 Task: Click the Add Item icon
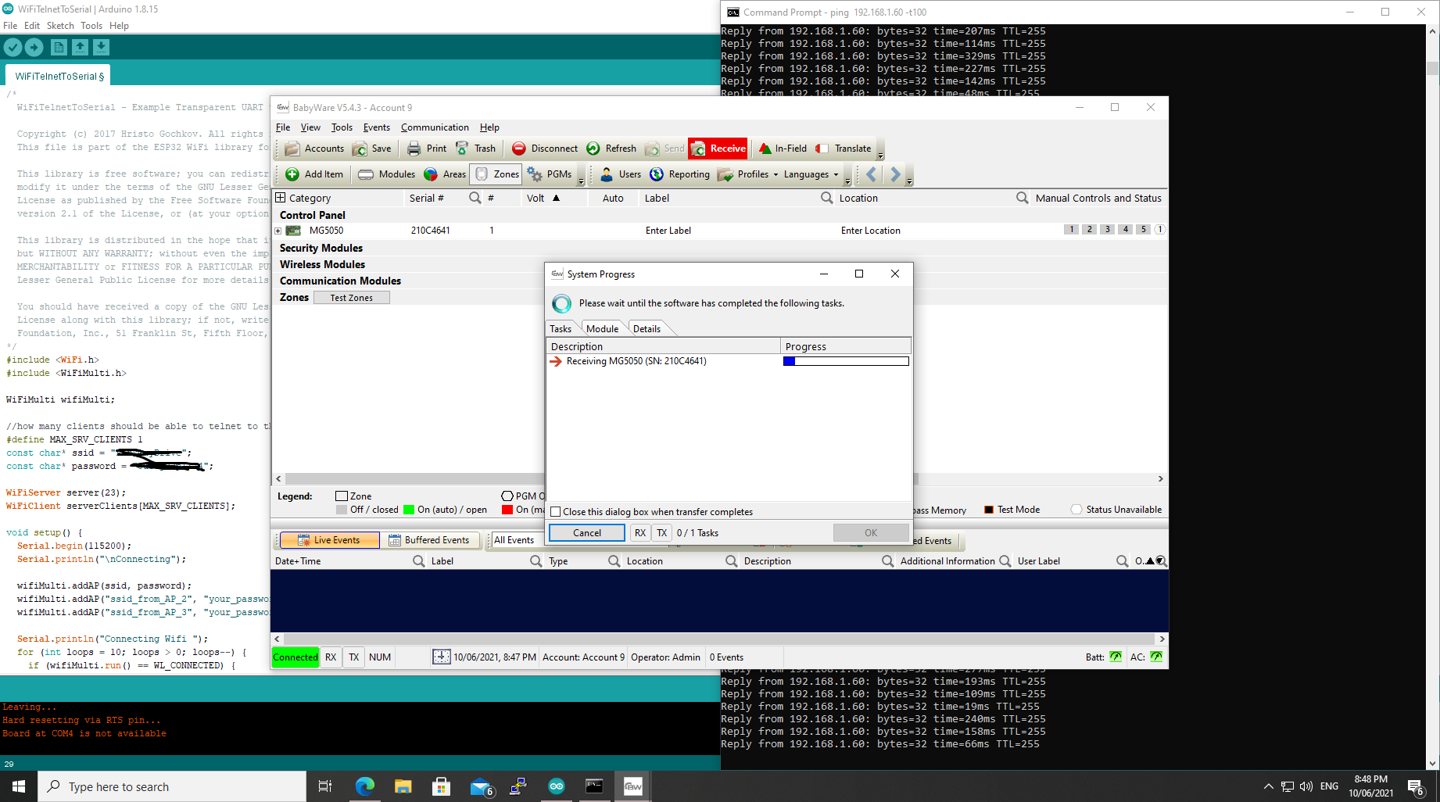(x=313, y=174)
